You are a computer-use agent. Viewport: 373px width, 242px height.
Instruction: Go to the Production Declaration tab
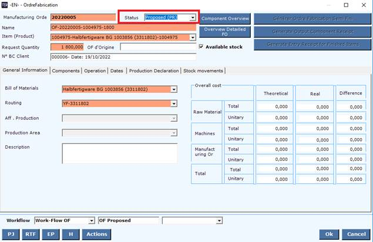154,70
